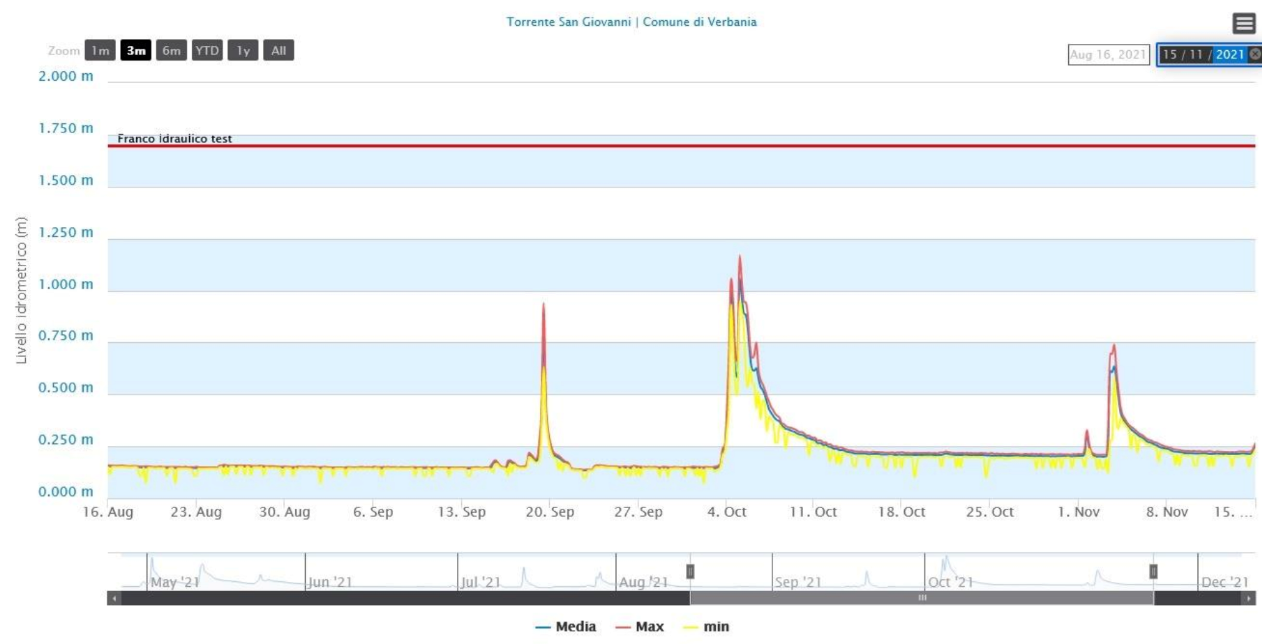Clear the end date field with the x icon
1281x644 pixels.
click(1254, 54)
